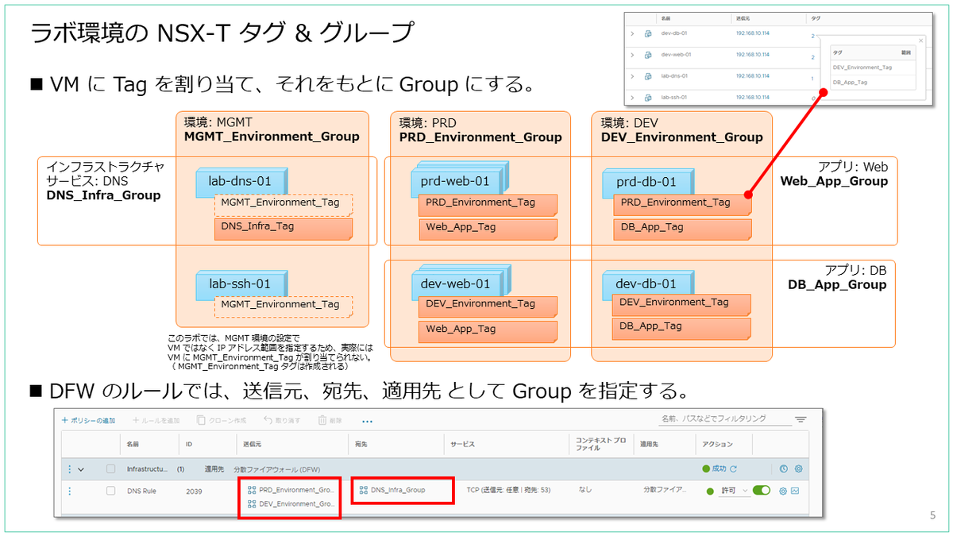
Task: Click the DNS Rule name cell
Action: (x=141, y=491)
